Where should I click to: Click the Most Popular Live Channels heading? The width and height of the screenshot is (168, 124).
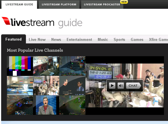point(35,50)
